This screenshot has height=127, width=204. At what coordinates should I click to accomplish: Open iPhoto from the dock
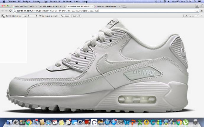101,122
